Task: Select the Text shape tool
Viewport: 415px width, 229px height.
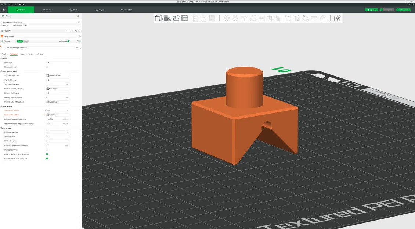Action: 297,18
